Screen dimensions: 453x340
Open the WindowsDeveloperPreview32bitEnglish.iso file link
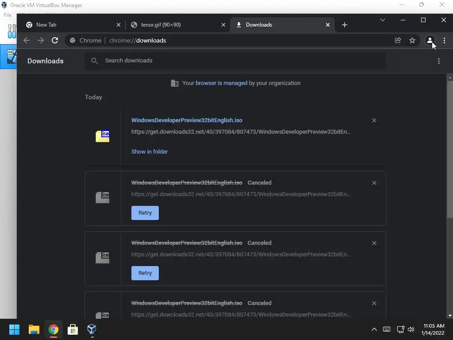187,120
